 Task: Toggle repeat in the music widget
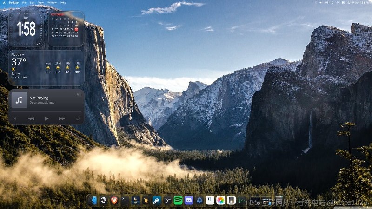pyautogui.click(x=78, y=118)
